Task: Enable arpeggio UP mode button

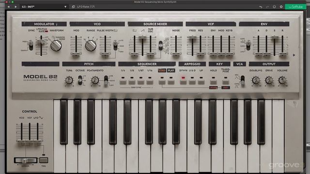Action: pyautogui.click(x=201, y=82)
